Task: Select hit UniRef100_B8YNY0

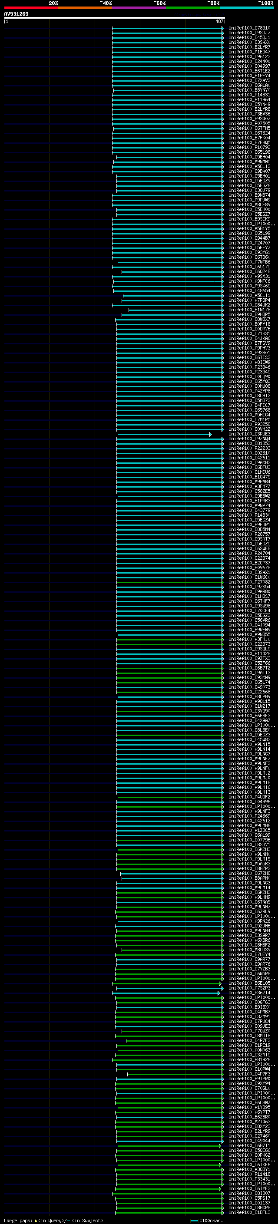Action: click(249, 90)
